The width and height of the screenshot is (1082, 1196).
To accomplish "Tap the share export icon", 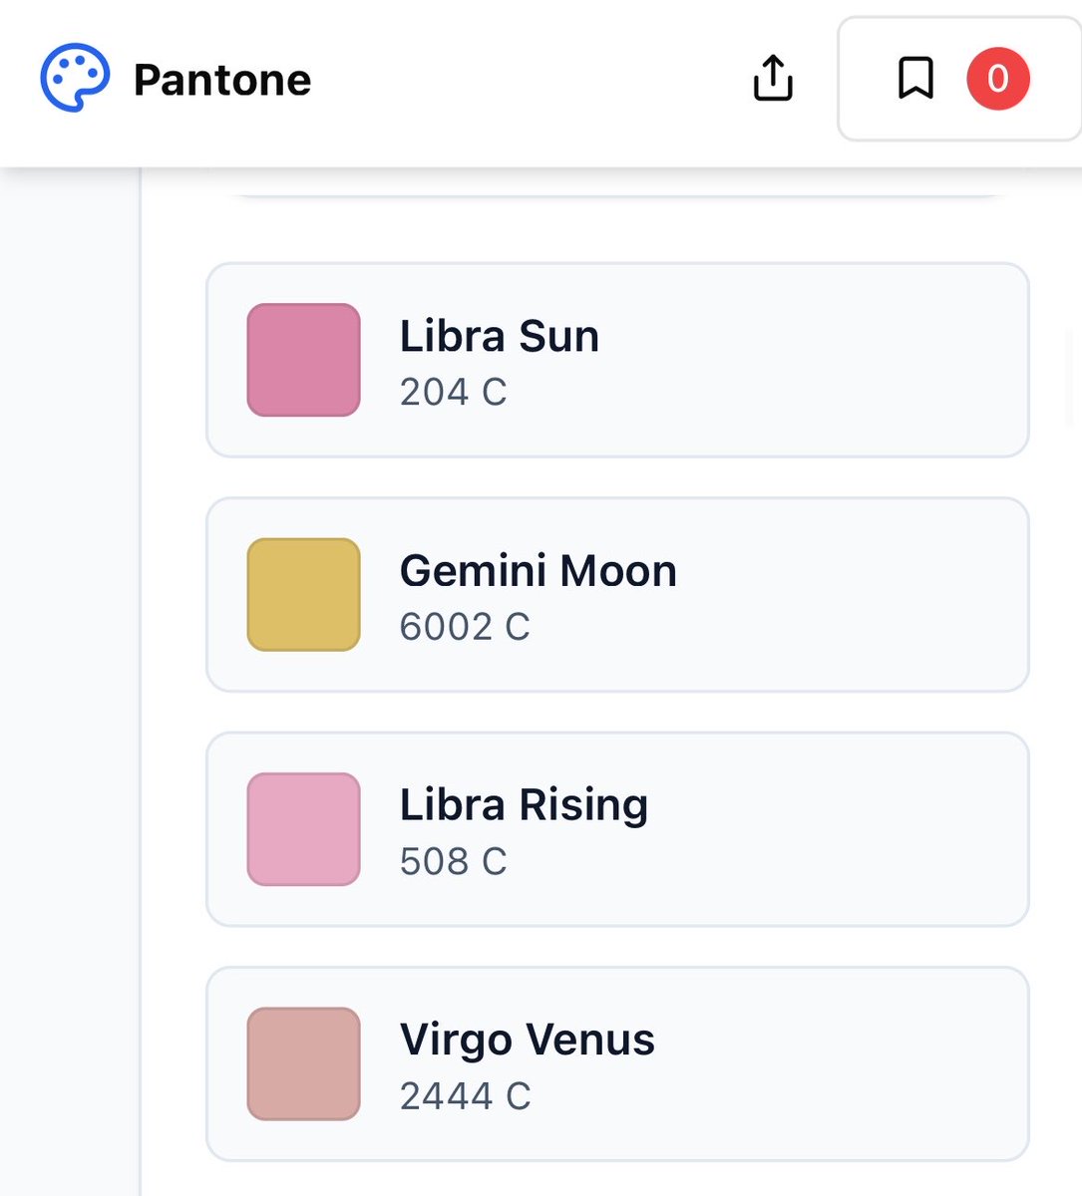I will click(x=773, y=78).
